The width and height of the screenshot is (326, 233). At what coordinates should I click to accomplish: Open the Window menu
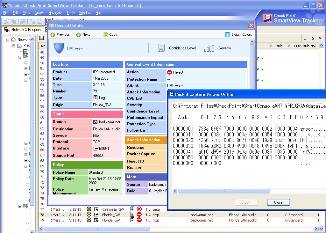(x=85, y=13)
